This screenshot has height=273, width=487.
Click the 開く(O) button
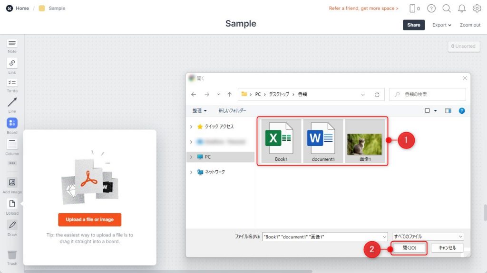pos(409,248)
